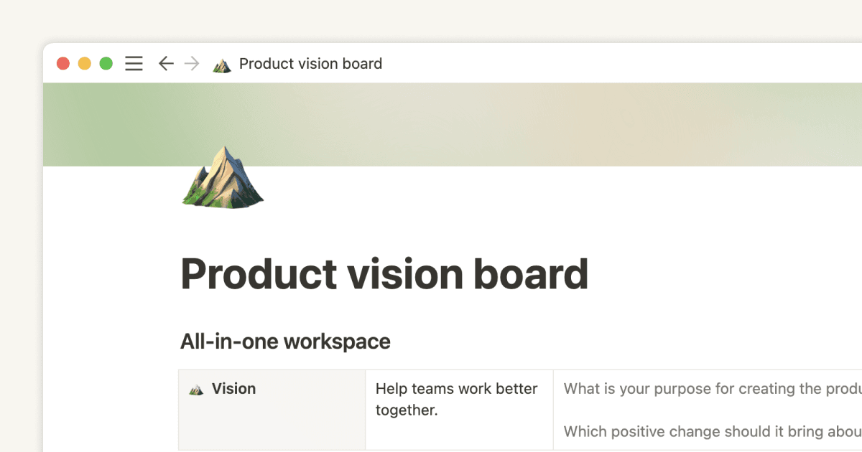The image size is (862, 452).
Task: Click the All-in-one workspace heading
Action: (284, 341)
